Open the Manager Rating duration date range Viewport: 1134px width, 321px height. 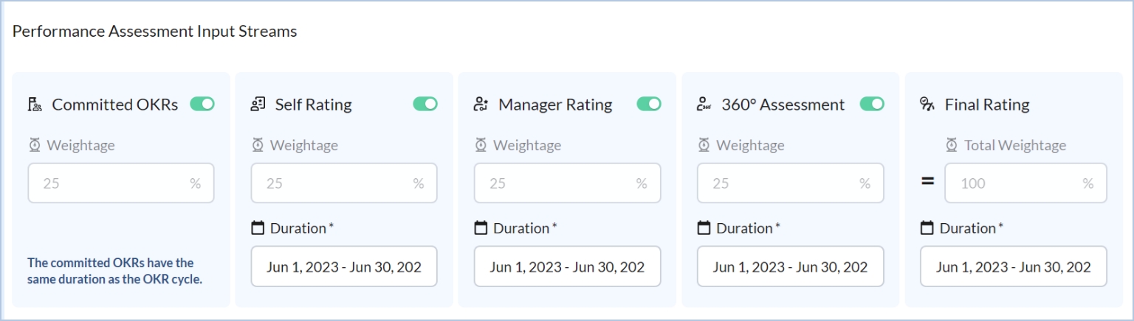(x=567, y=267)
